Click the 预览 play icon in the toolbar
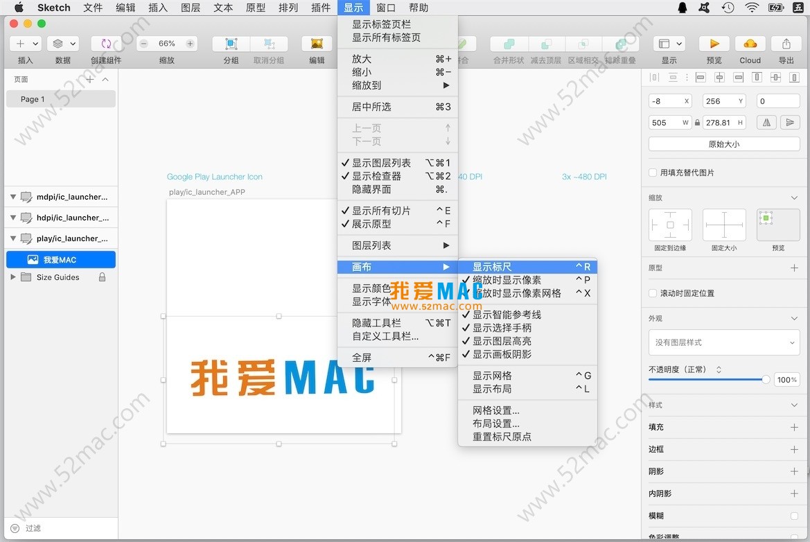This screenshot has width=810, height=542. [714, 44]
